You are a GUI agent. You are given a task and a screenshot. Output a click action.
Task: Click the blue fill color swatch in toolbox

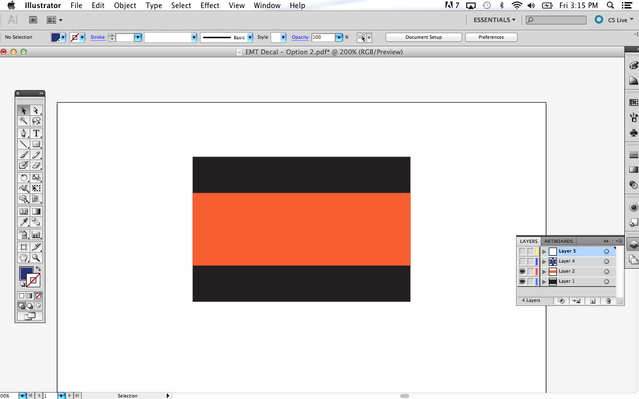(x=26, y=273)
